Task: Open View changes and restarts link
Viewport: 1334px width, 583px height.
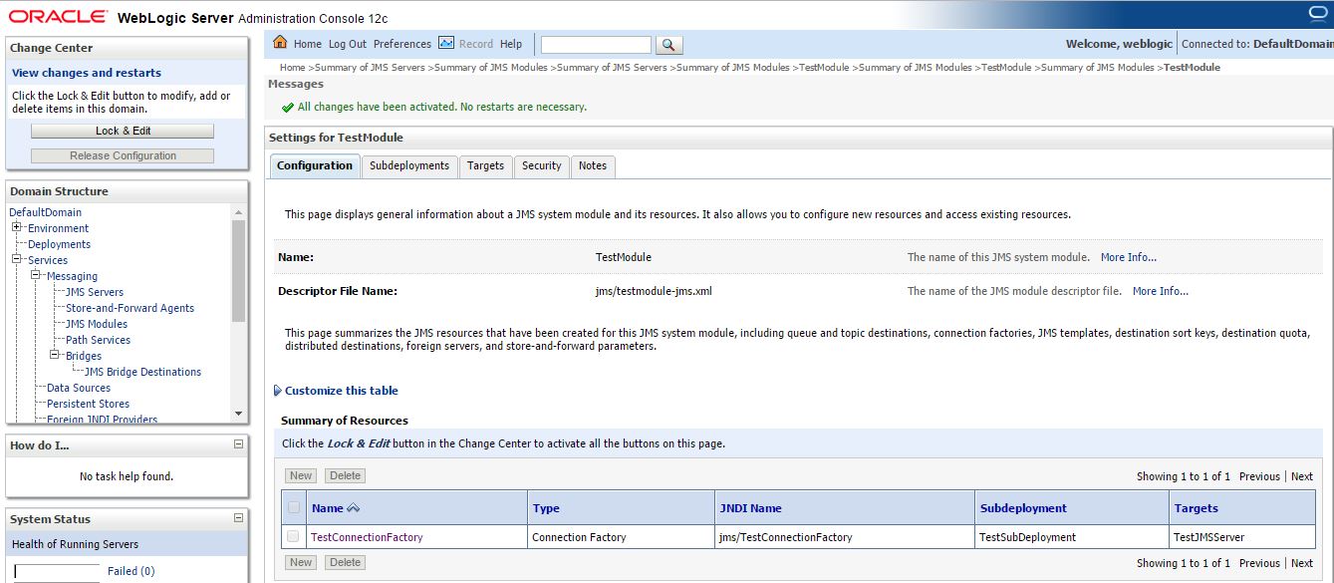Action: coord(87,73)
